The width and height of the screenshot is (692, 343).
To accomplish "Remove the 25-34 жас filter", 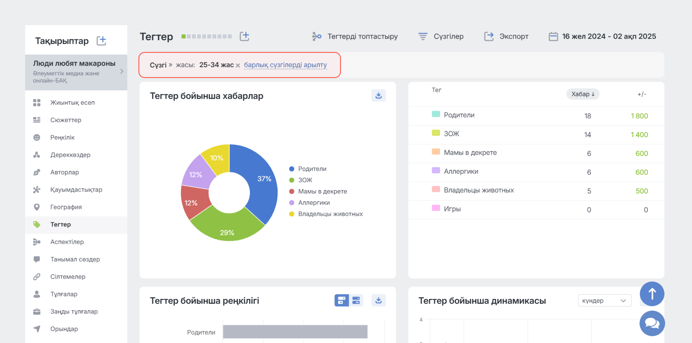I will click(238, 65).
